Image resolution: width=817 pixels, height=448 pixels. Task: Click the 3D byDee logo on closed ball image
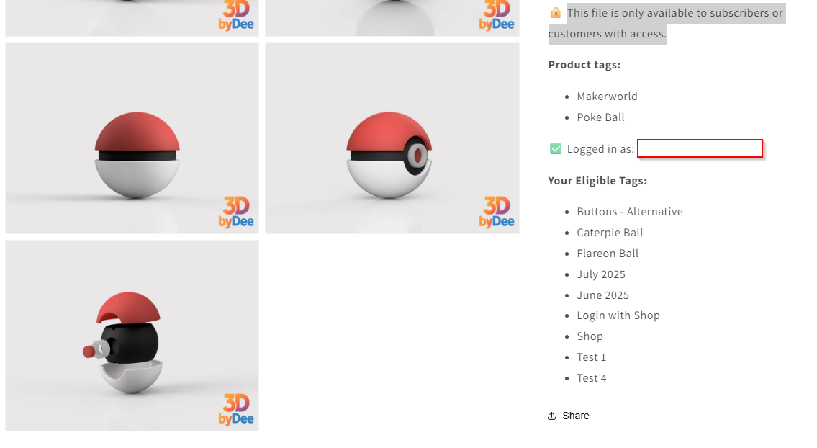(x=236, y=212)
